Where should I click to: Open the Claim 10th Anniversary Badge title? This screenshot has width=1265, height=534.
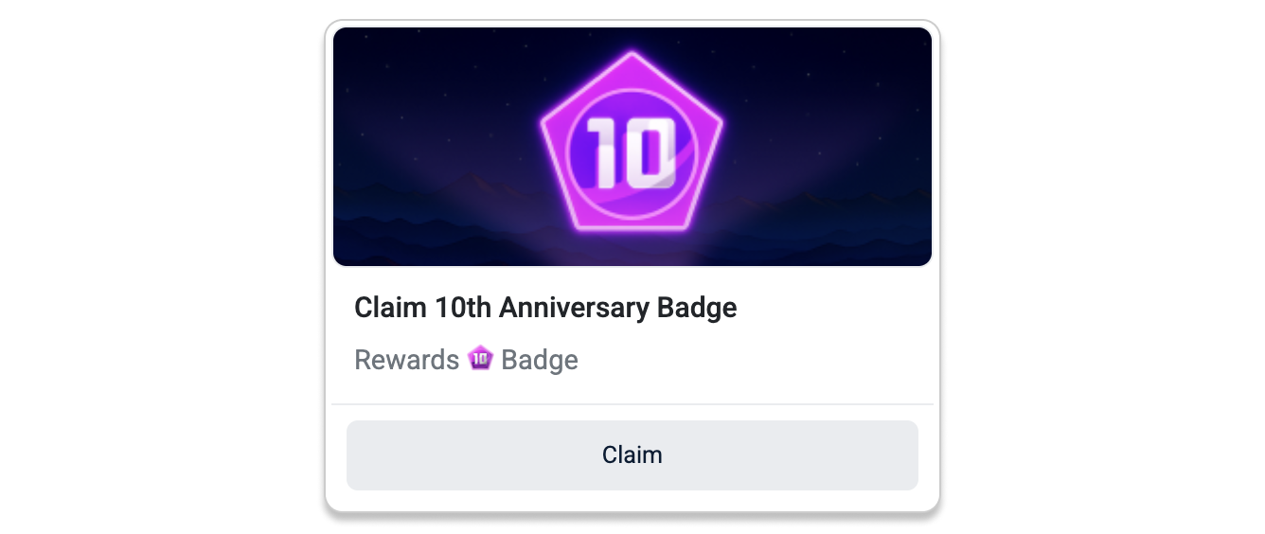(545, 308)
